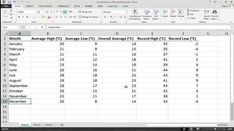Click Sign in link
This screenshot has width=234, height=131.
(x=225, y=6)
